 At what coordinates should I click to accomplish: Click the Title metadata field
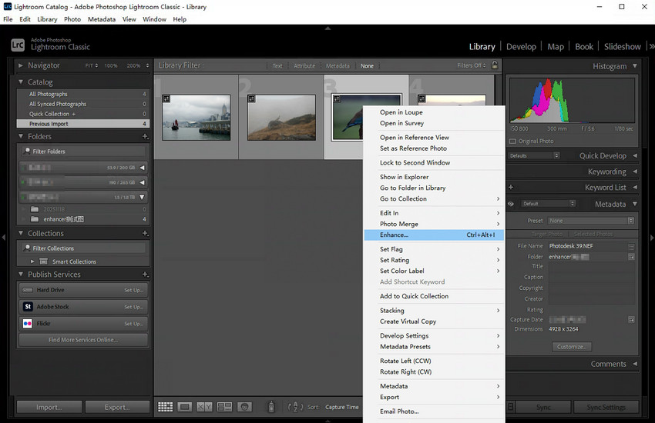pos(592,266)
